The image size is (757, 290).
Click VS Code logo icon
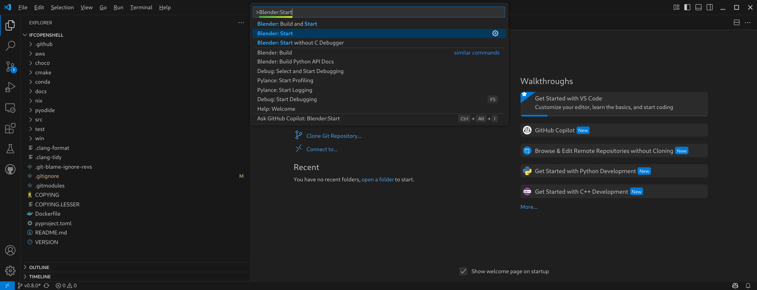(x=8, y=7)
